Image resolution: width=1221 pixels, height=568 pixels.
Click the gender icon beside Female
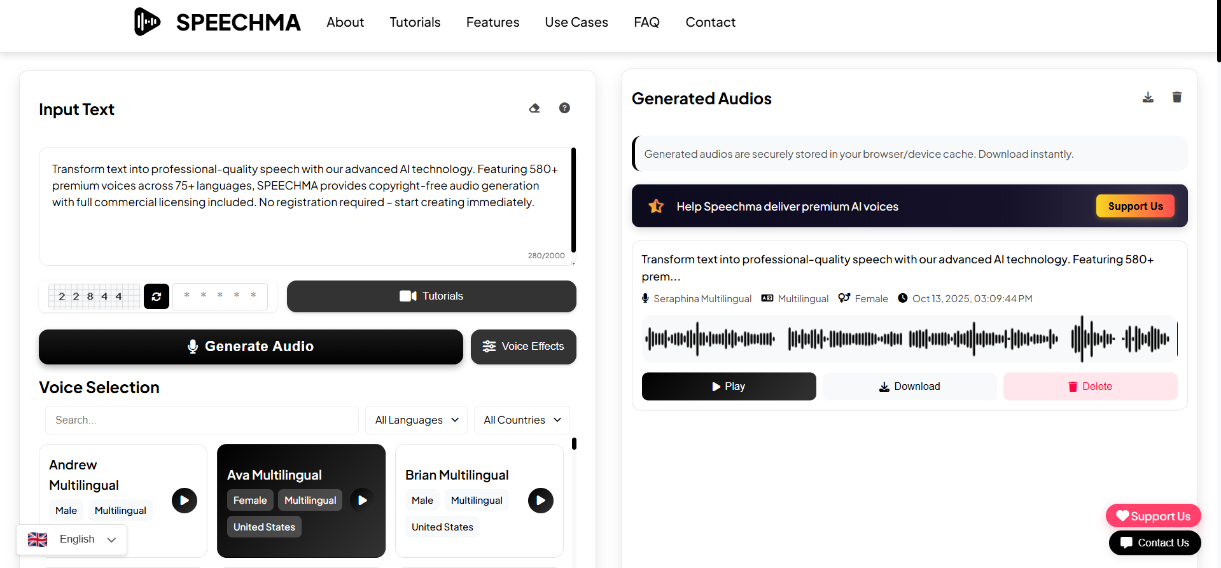pyautogui.click(x=844, y=298)
